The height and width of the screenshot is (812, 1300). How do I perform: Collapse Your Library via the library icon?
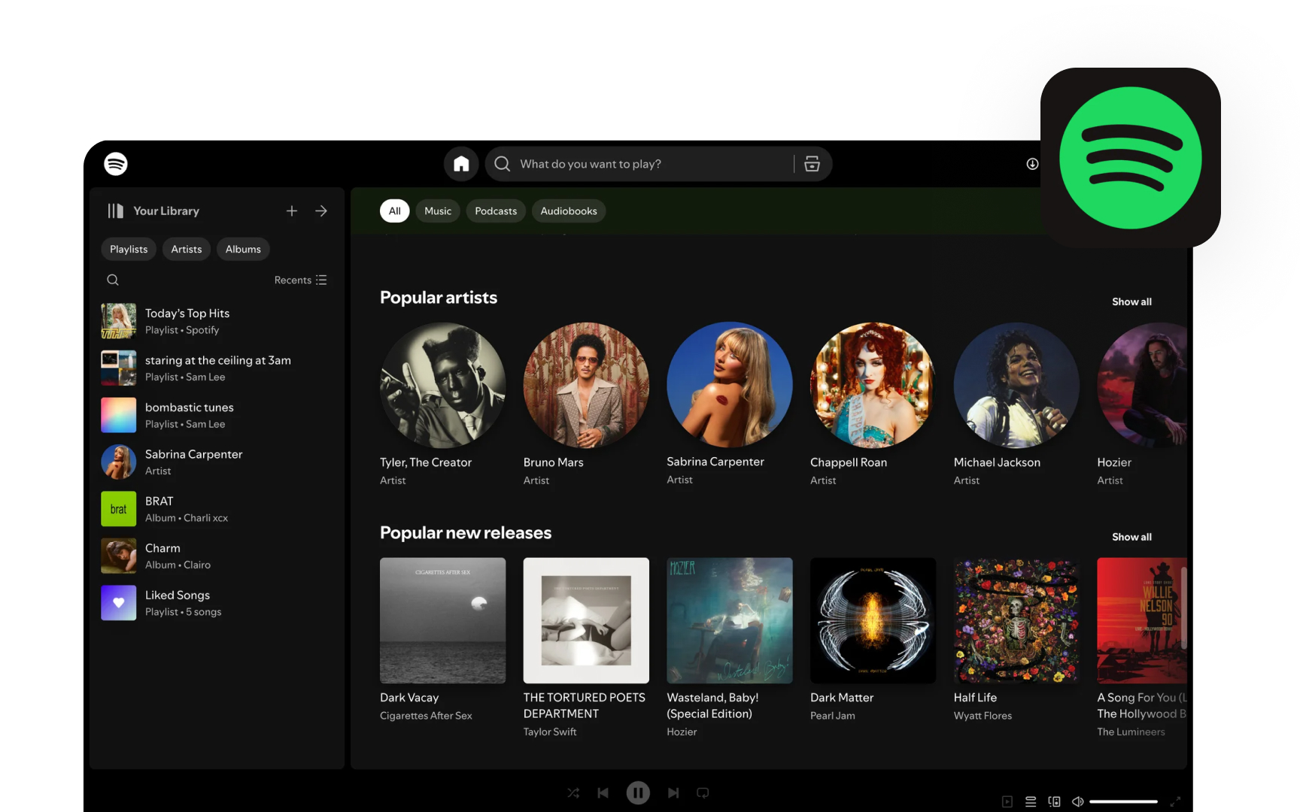(x=115, y=211)
